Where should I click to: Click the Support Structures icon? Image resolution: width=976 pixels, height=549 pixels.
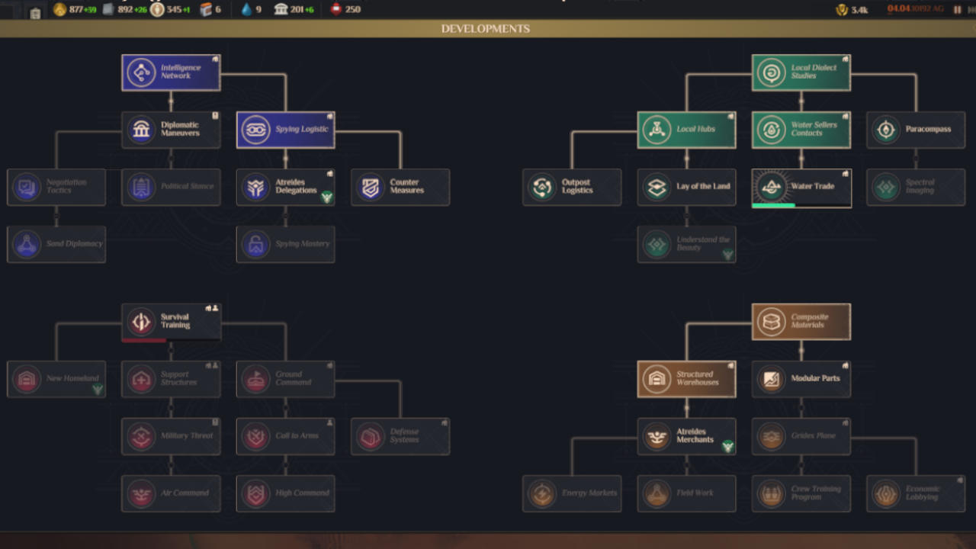coord(141,380)
